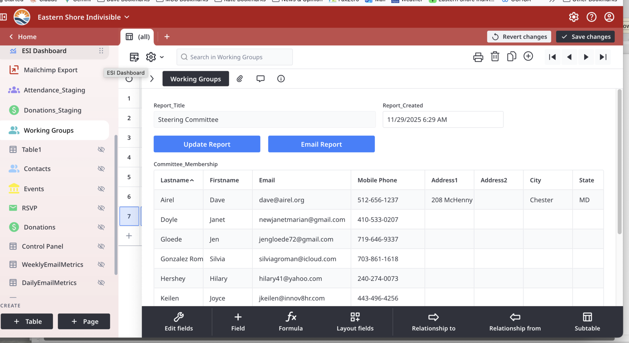Expand the record panel chevron
The width and height of the screenshot is (629, 343).
point(152,79)
